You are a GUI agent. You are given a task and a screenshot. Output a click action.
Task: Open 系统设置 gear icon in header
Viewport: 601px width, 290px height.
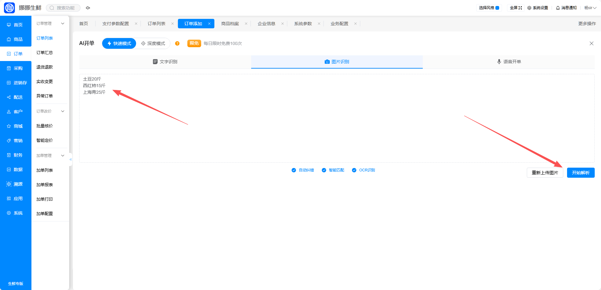coord(529,8)
